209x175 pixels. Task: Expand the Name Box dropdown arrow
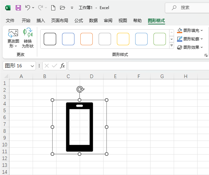[32, 66]
